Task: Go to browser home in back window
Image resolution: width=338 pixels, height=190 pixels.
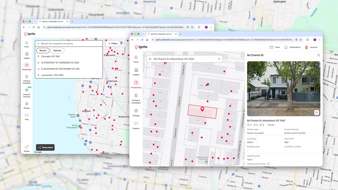Action: coord(39,27)
